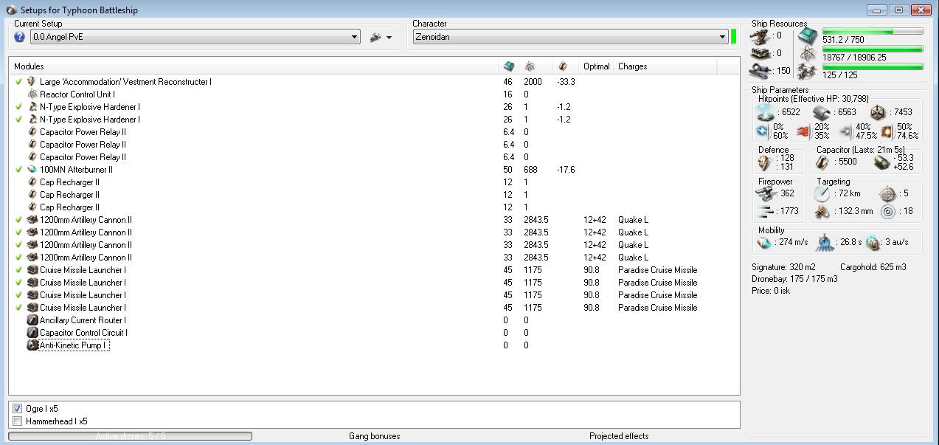Screen dimensions: 939x445
Task: Select the Reactor Control Unit I row
Action: coord(374,94)
